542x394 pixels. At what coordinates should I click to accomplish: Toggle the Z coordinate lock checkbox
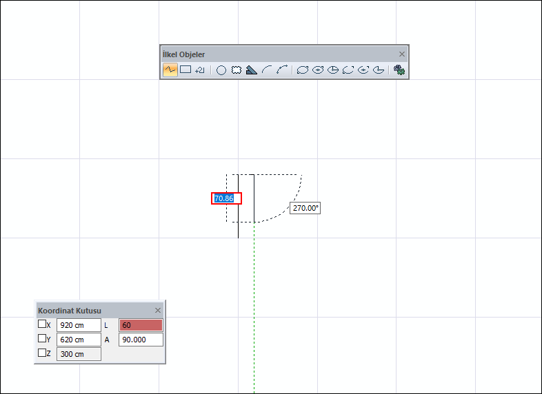coord(42,353)
